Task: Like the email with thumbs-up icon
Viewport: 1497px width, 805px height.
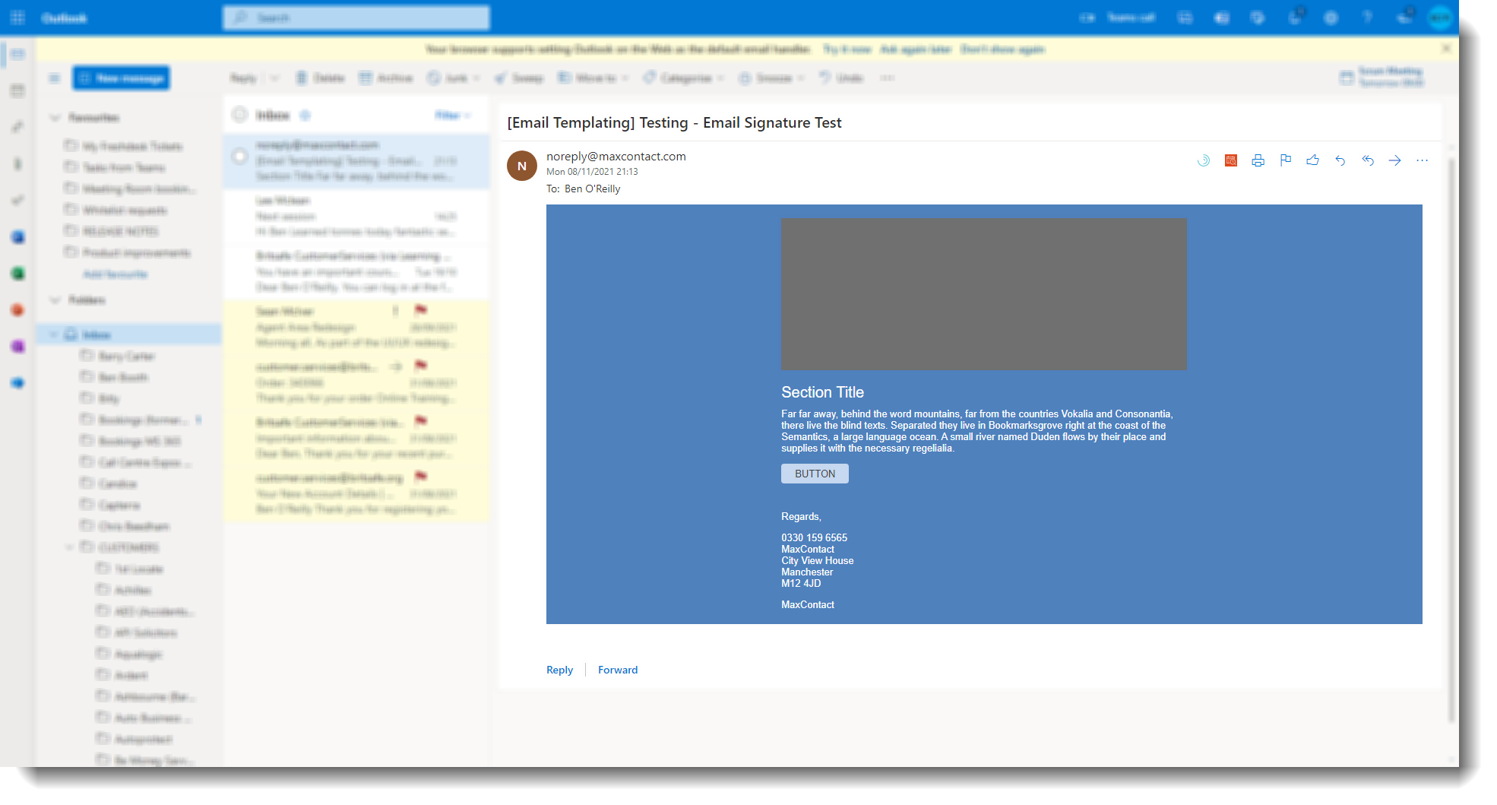Action: [x=1313, y=160]
